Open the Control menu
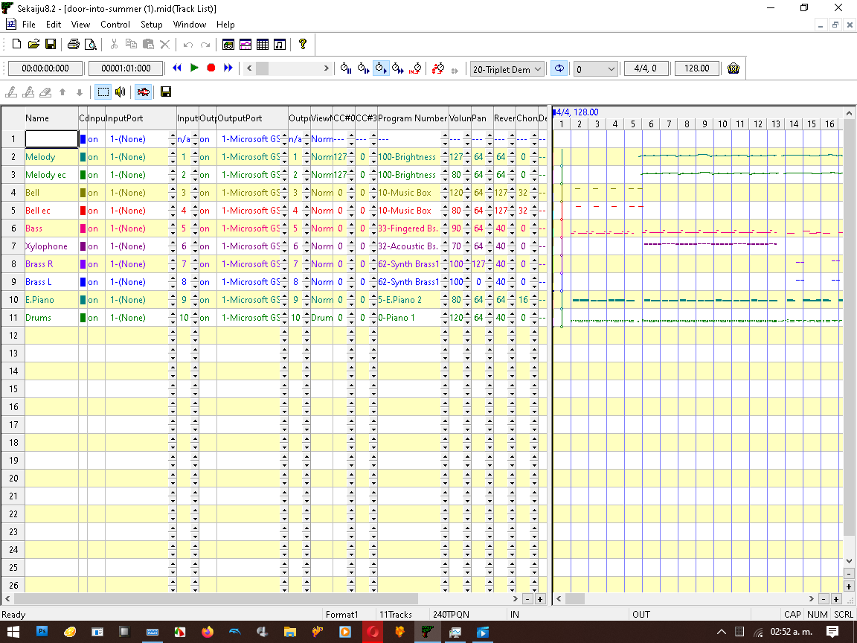Image resolution: width=857 pixels, height=643 pixels. 115,25
